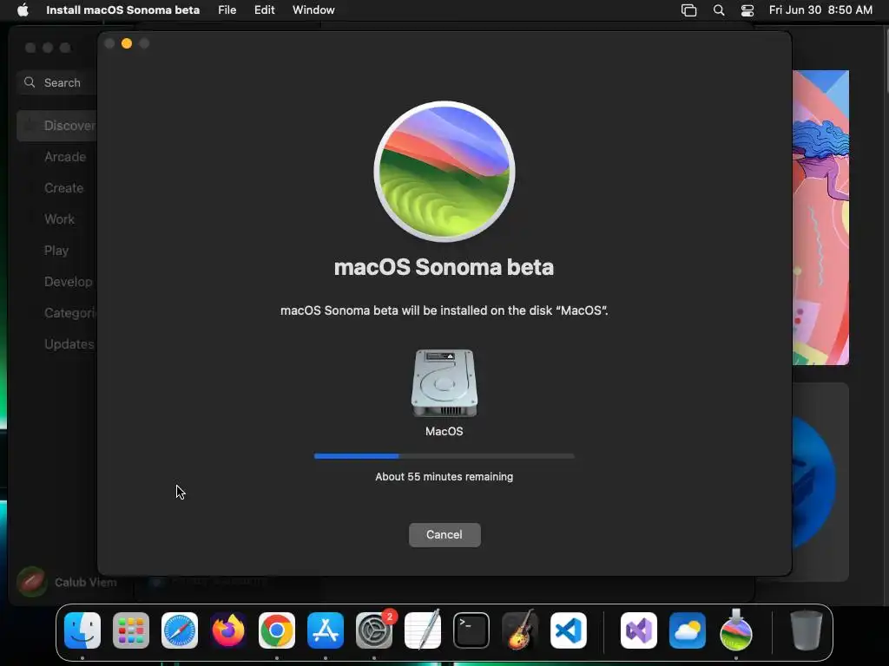This screenshot has width=889, height=666.
Task: Open System Settings from the Dock
Action: click(374, 630)
